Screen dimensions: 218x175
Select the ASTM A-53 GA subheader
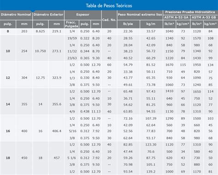176,17
